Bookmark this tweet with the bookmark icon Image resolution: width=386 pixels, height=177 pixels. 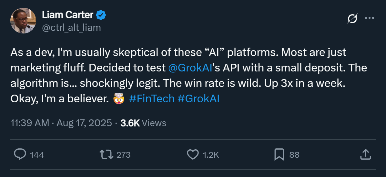279,154
